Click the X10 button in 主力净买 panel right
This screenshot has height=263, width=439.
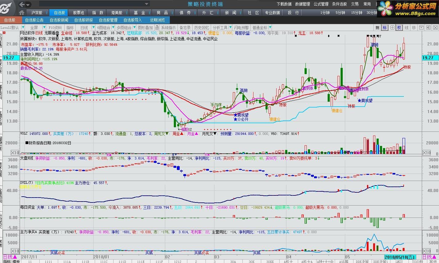[x=426, y=251]
